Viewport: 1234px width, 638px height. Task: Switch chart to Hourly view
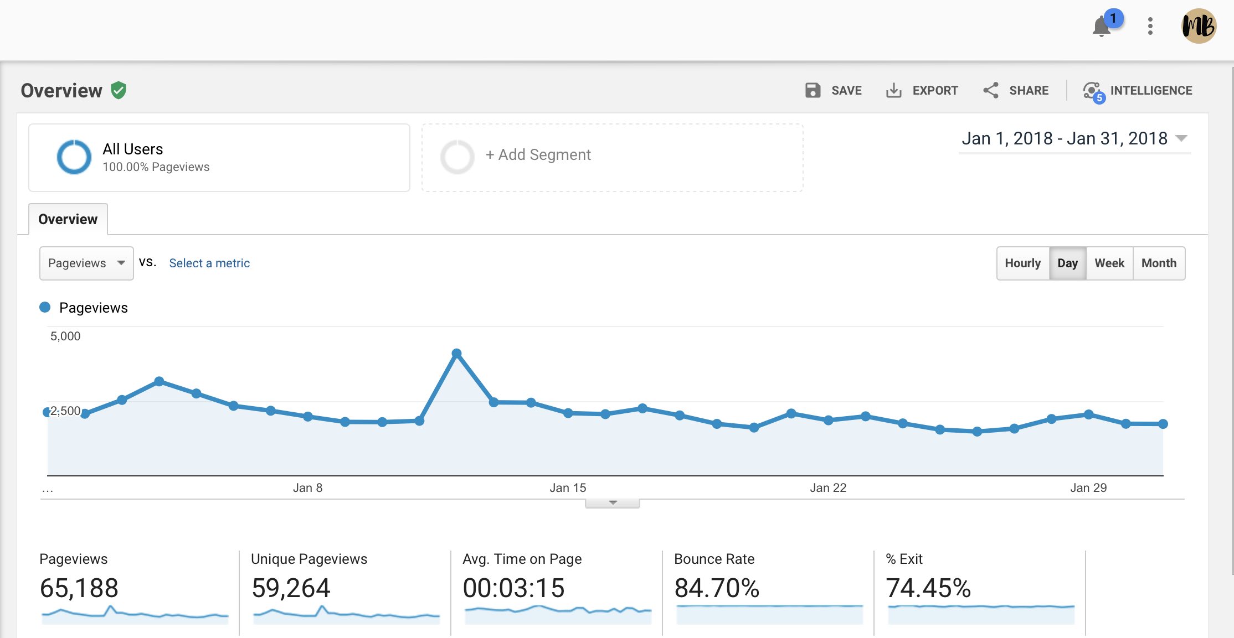coord(1023,263)
